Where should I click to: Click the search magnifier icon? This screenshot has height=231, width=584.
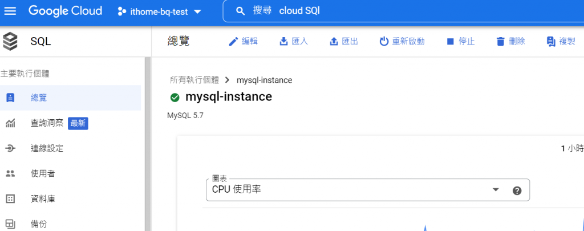click(x=241, y=11)
